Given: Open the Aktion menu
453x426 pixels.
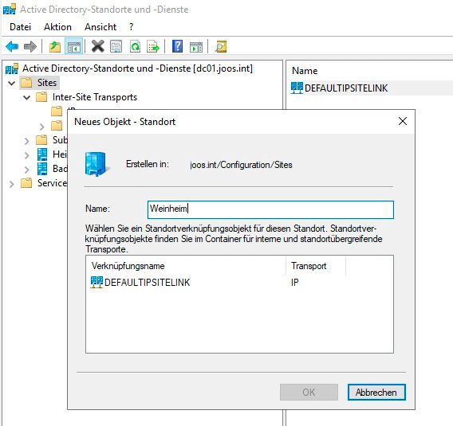Looking at the screenshot, I should pos(57,27).
